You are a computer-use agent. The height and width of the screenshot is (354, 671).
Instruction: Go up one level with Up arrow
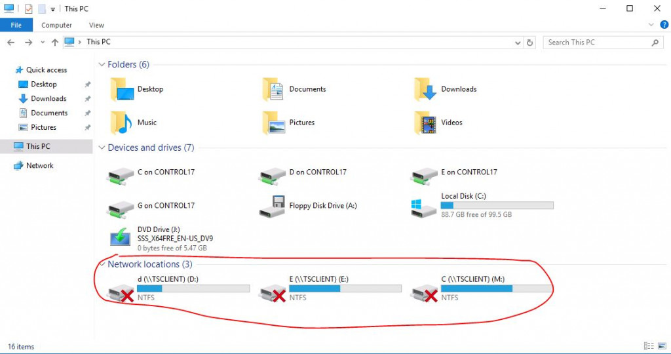[x=55, y=43]
